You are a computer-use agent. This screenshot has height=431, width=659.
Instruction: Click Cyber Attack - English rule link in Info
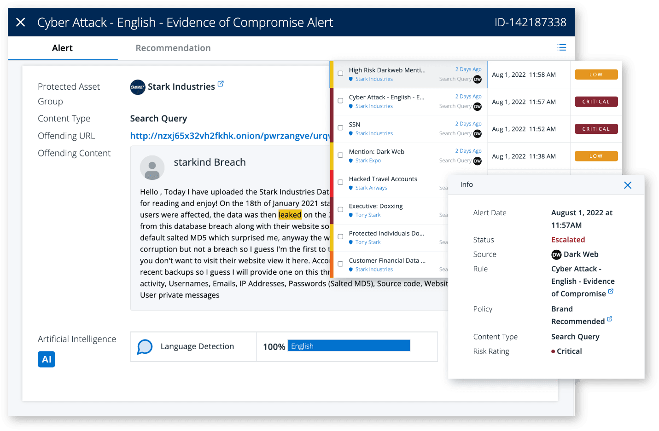click(583, 281)
